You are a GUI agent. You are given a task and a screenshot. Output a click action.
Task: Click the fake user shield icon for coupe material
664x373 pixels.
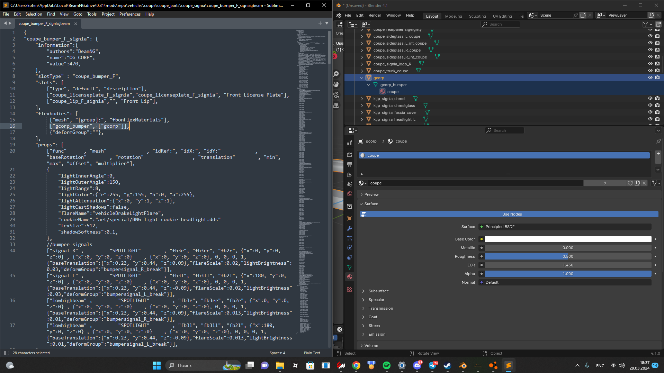point(630,183)
